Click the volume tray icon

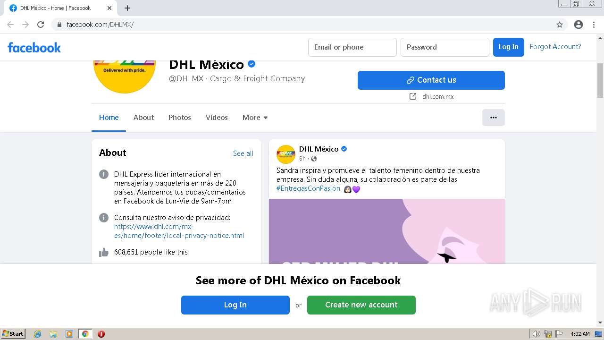pos(536,334)
